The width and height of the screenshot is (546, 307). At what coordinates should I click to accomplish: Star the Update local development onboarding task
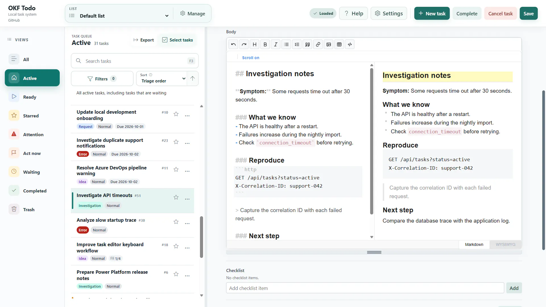coord(176,114)
